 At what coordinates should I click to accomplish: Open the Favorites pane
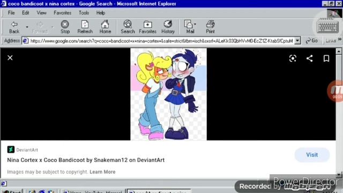(148, 27)
